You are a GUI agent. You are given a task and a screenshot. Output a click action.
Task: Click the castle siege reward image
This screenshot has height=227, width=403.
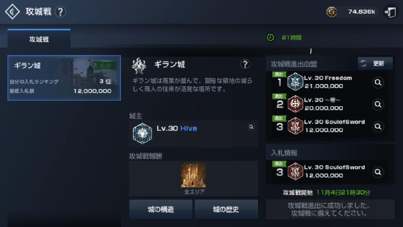coord(193,175)
